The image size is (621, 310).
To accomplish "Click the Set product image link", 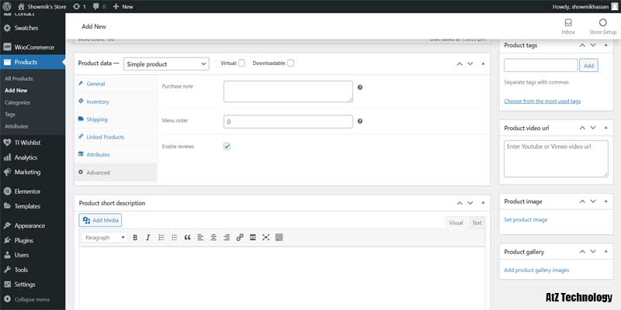I will pyautogui.click(x=526, y=219).
